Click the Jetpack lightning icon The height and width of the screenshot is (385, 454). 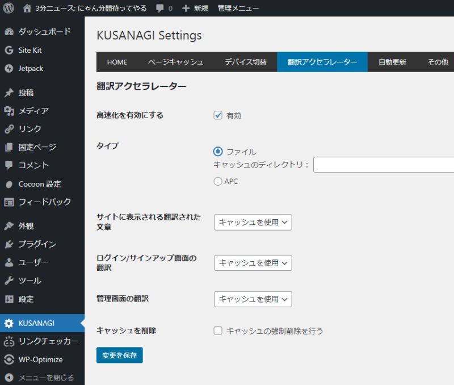tap(9, 68)
